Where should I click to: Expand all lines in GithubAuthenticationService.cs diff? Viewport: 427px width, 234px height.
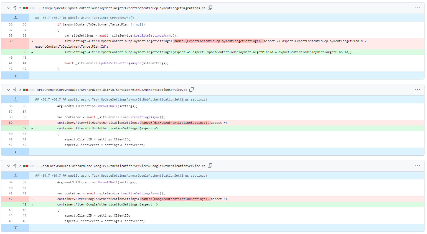tap(15, 90)
